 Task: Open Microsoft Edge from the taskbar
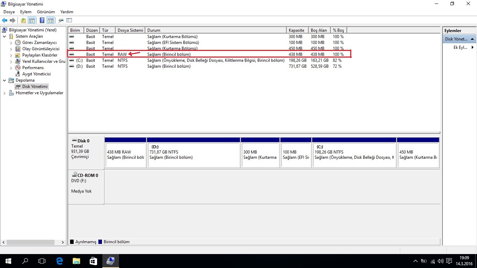(59, 261)
